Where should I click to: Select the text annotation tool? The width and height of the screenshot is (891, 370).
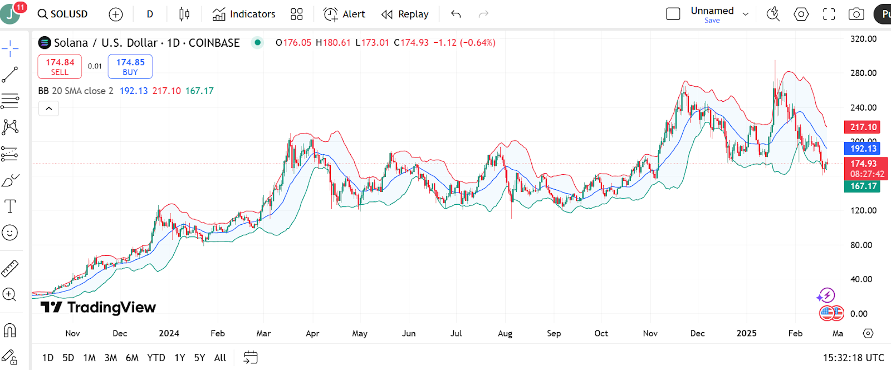pos(10,206)
